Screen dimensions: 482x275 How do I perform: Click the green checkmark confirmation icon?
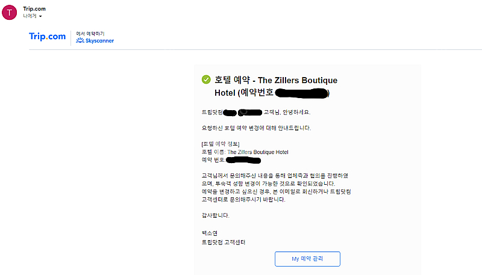coord(206,79)
